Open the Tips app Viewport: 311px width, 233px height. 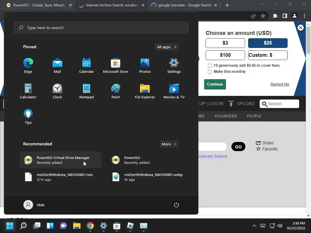pos(28,117)
